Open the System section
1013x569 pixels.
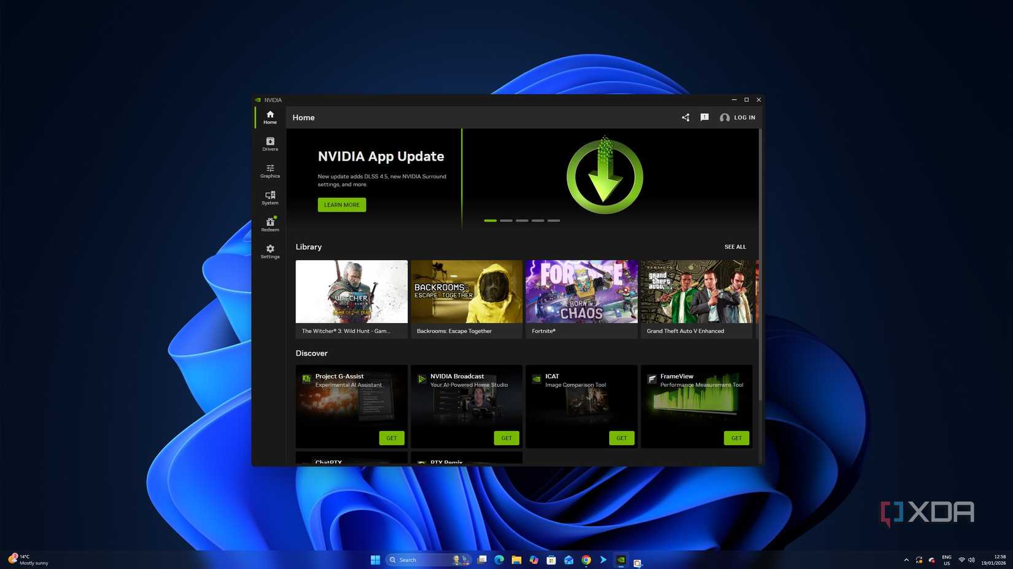pos(270,198)
